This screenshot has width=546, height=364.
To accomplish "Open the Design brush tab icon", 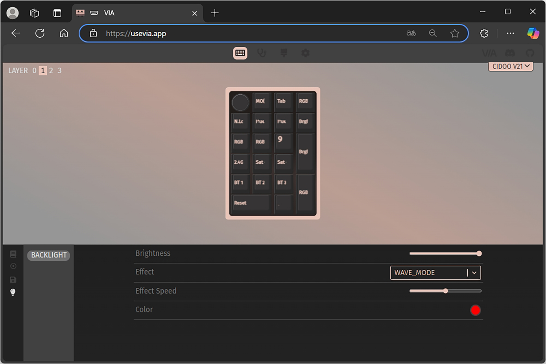I will pos(284,53).
